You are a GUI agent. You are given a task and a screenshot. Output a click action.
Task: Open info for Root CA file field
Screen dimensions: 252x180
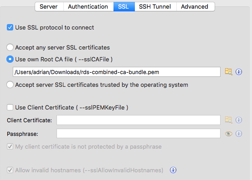[x=239, y=72]
